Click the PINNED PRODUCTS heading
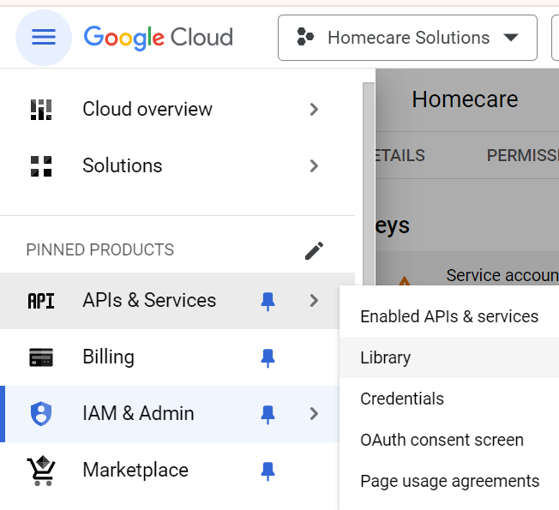This screenshot has width=559, height=510. pos(99,249)
